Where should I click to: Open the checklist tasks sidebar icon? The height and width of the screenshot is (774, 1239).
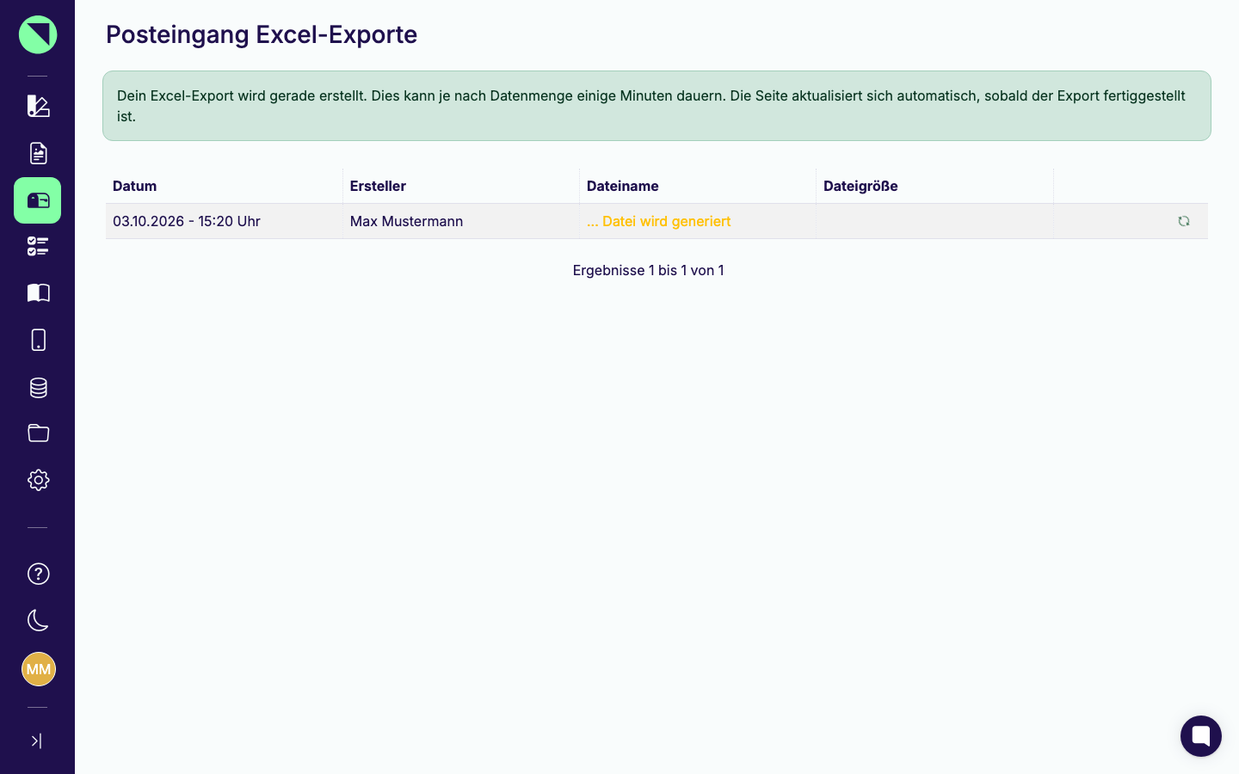(x=38, y=247)
